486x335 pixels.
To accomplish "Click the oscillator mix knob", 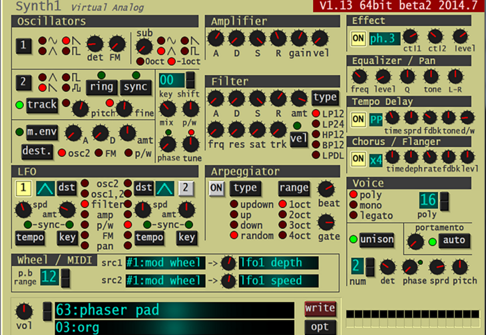I will [x=168, y=109].
